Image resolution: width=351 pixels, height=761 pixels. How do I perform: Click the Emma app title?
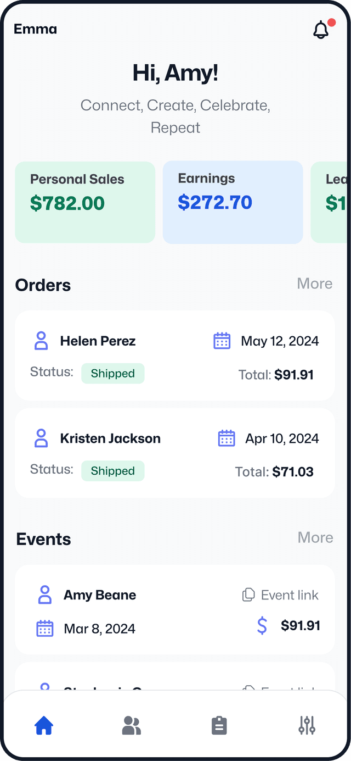[35, 29]
